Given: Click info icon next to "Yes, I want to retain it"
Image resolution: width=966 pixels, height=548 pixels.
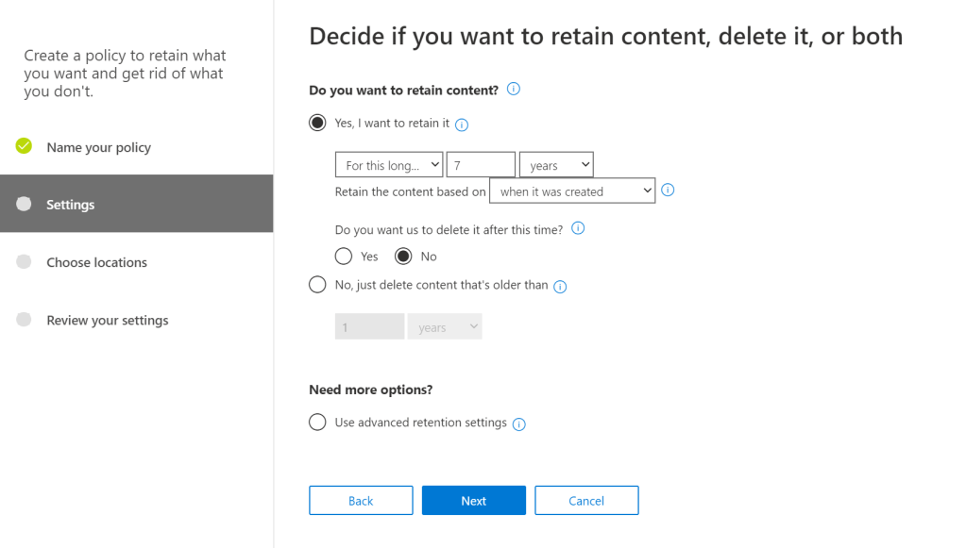Looking at the screenshot, I should (x=462, y=125).
